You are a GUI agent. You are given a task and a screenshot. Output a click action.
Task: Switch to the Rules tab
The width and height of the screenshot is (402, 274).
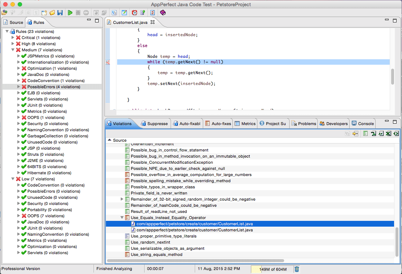tap(36, 22)
